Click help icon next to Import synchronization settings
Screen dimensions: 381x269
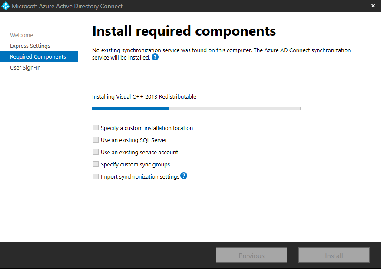[184, 176]
